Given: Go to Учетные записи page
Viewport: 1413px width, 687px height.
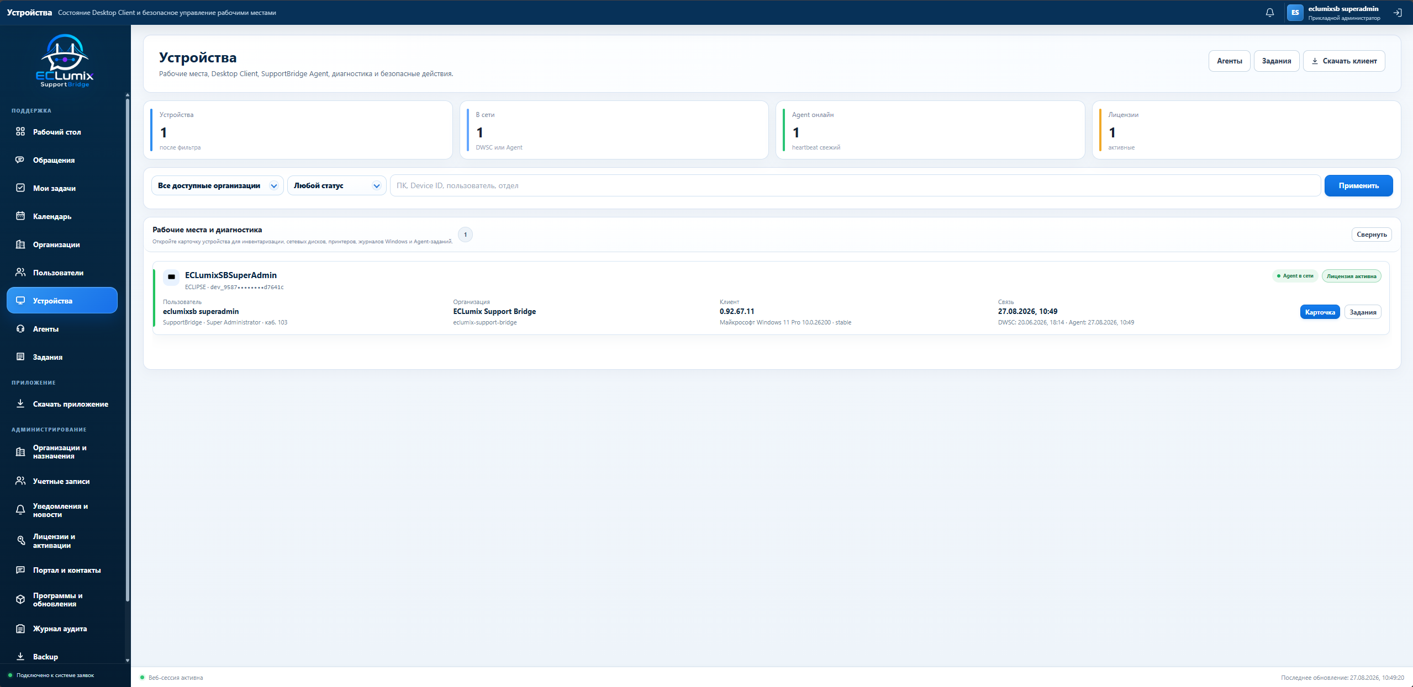Looking at the screenshot, I should click(x=62, y=481).
